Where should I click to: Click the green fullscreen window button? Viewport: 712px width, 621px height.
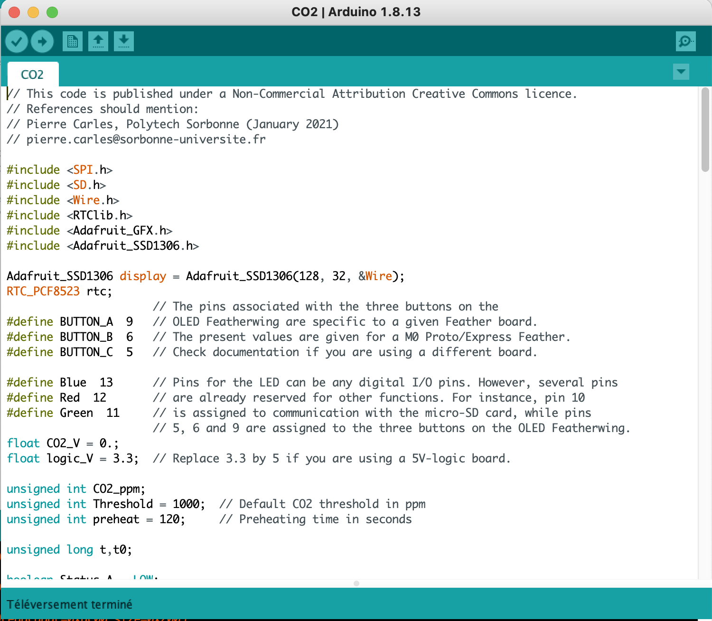(x=52, y=12)
